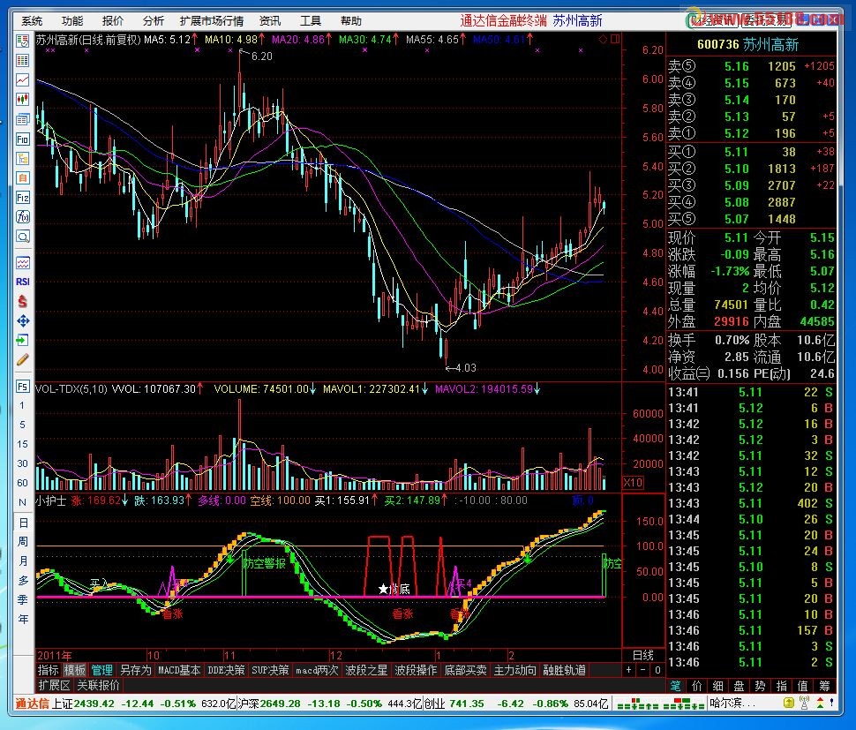Open the 资讯 menu
The image size is (856, 730).
[270, 21]
